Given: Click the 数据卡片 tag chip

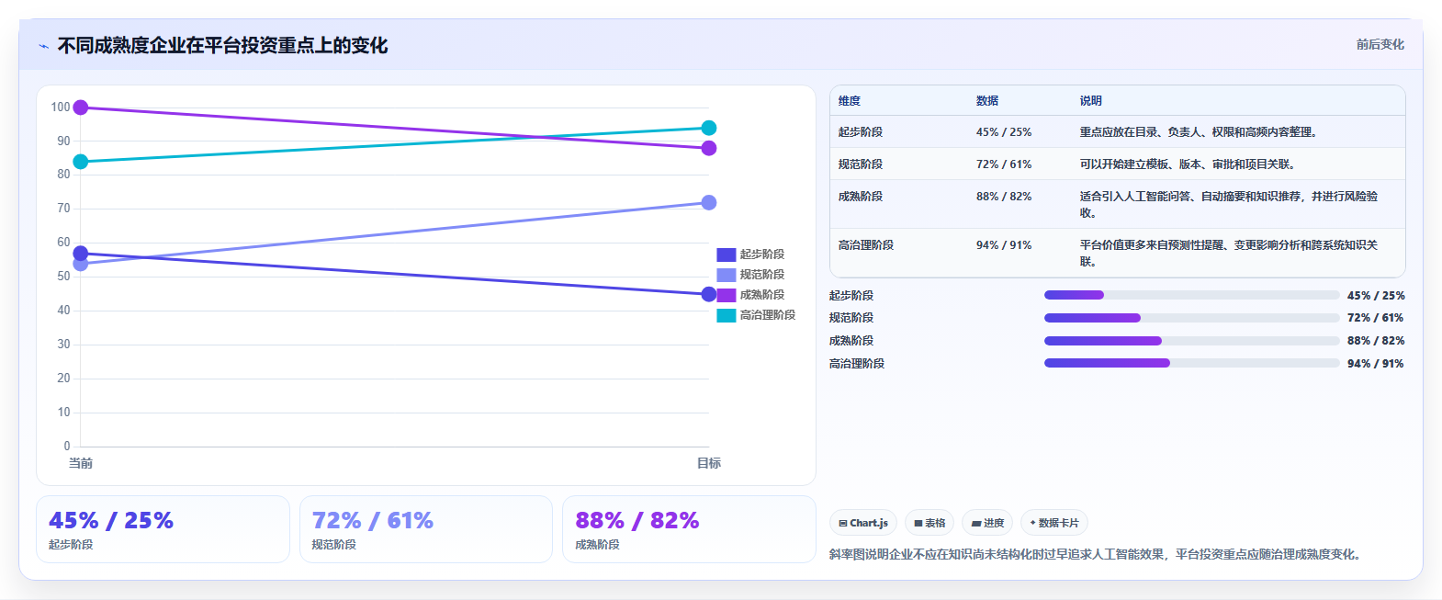Looking at the screenshot, I should (x=1054, y=523).
